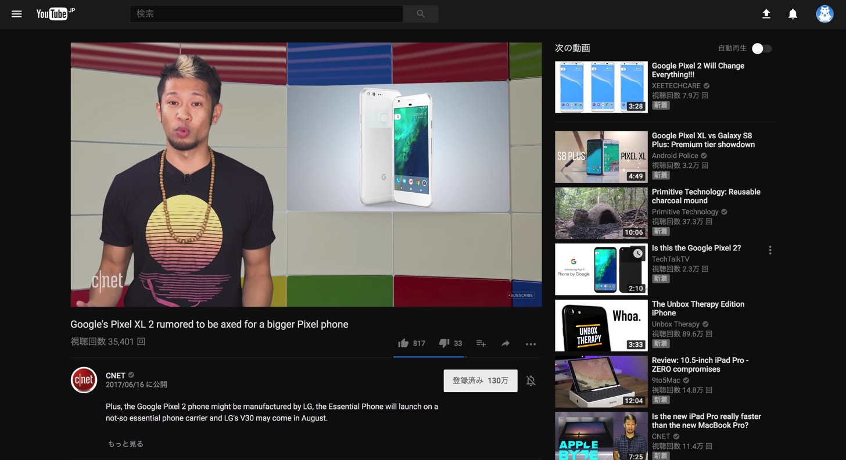
Task: Click the publish date 2017/06/16
Action: (x=136, y=384)
